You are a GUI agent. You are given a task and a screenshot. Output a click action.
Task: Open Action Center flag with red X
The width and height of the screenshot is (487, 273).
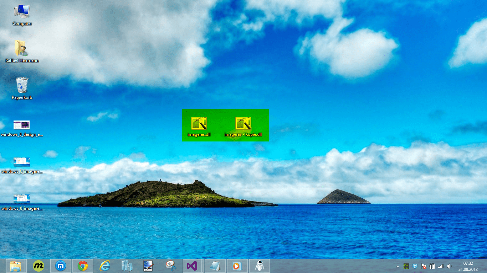[x=424, y=266]
